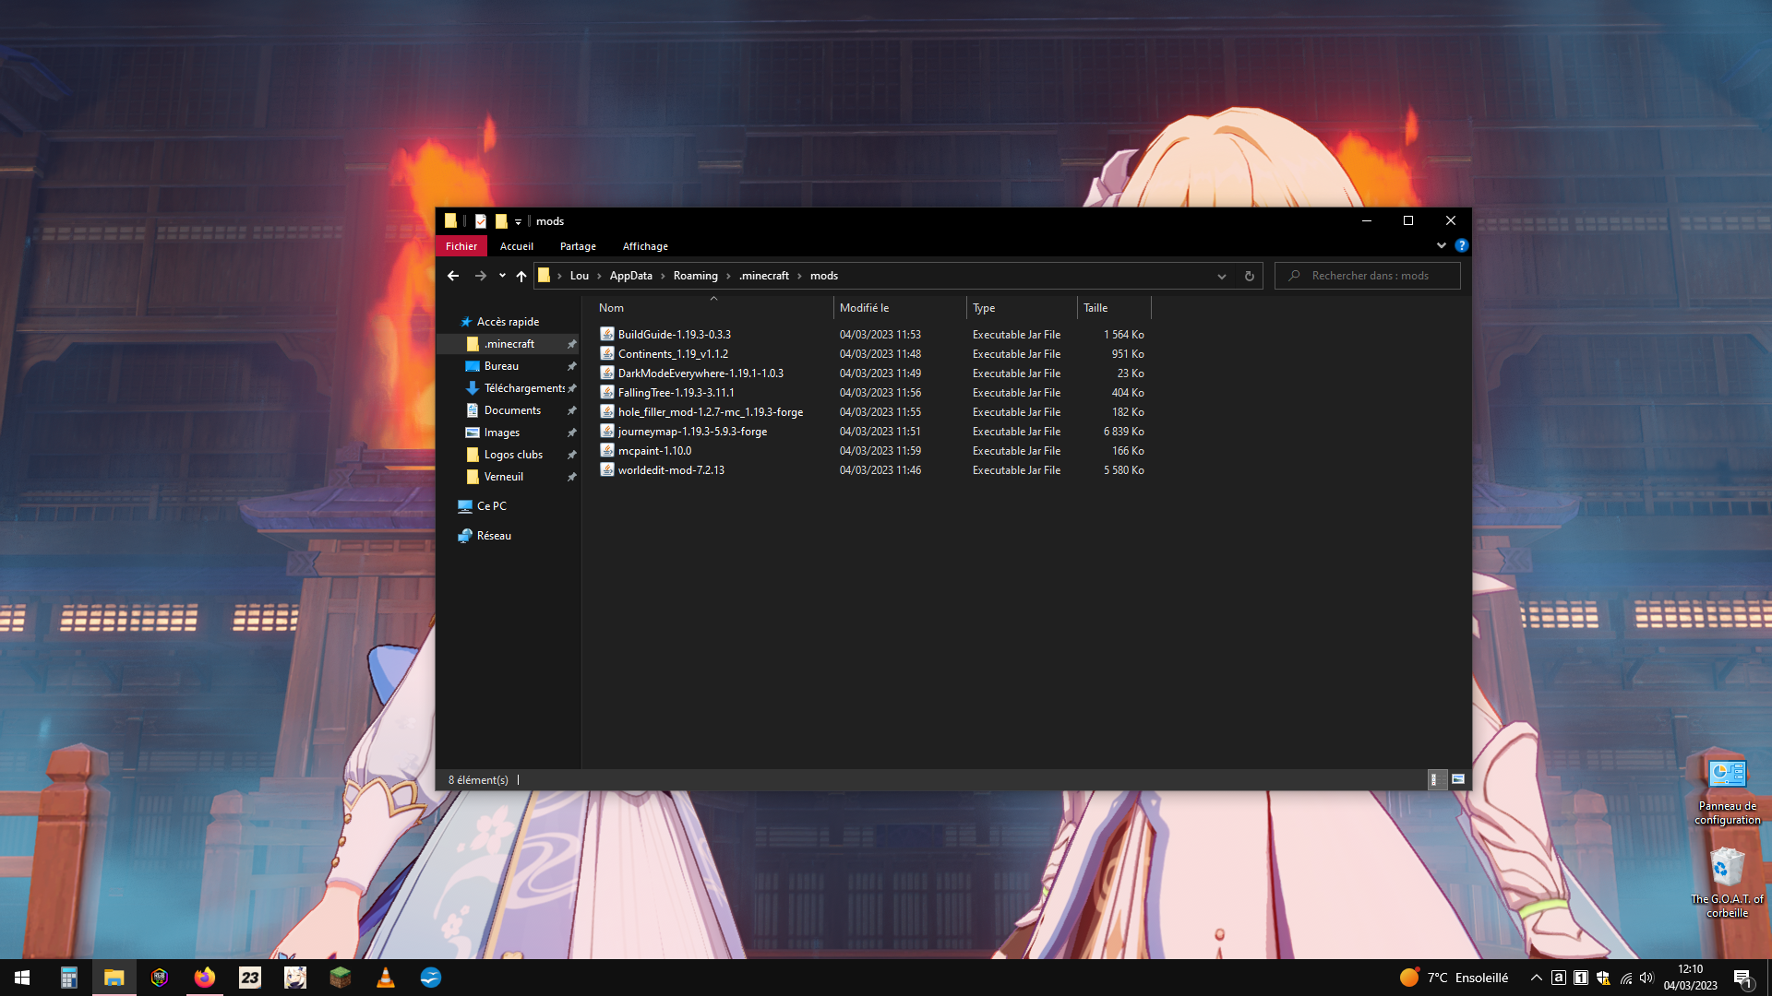This screenshot has width=1772, height=996.
Task: Open Customize Quick Access Toolbar dropdown
Action: click(518, 222)
